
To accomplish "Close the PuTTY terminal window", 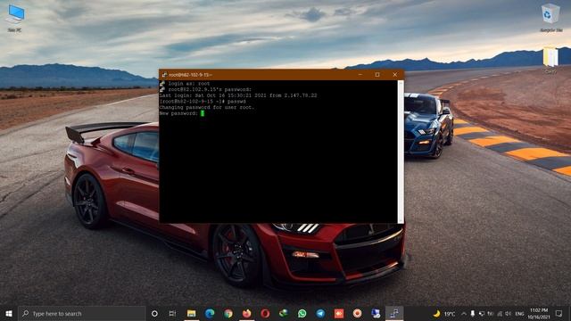I will coord(394,75).
